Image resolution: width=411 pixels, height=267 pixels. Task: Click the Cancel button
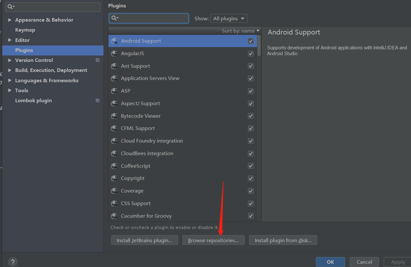click(x=365, y=262)
